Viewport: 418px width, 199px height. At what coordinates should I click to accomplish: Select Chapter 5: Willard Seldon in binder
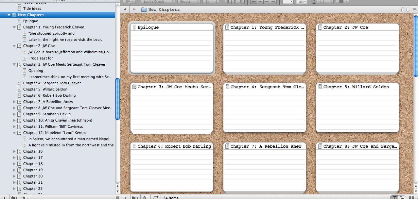tap(45, 89)
